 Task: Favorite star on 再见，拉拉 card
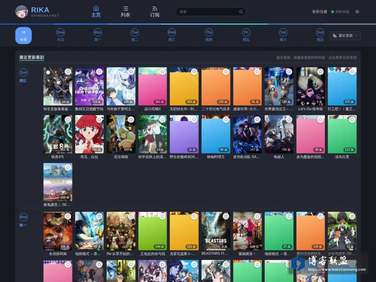[99, 120]
